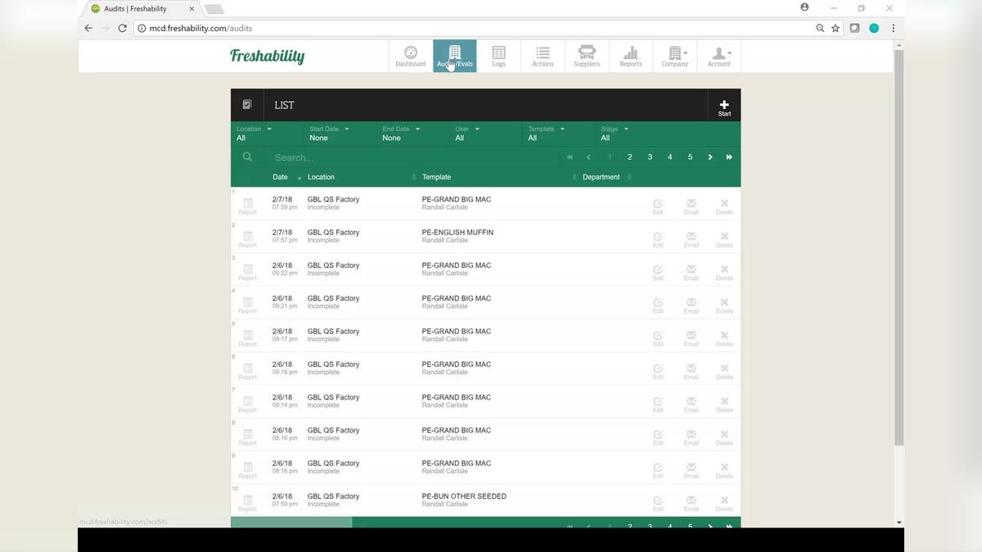Go to the Actions section
This screenshot has height=552, width=982.
543,57
